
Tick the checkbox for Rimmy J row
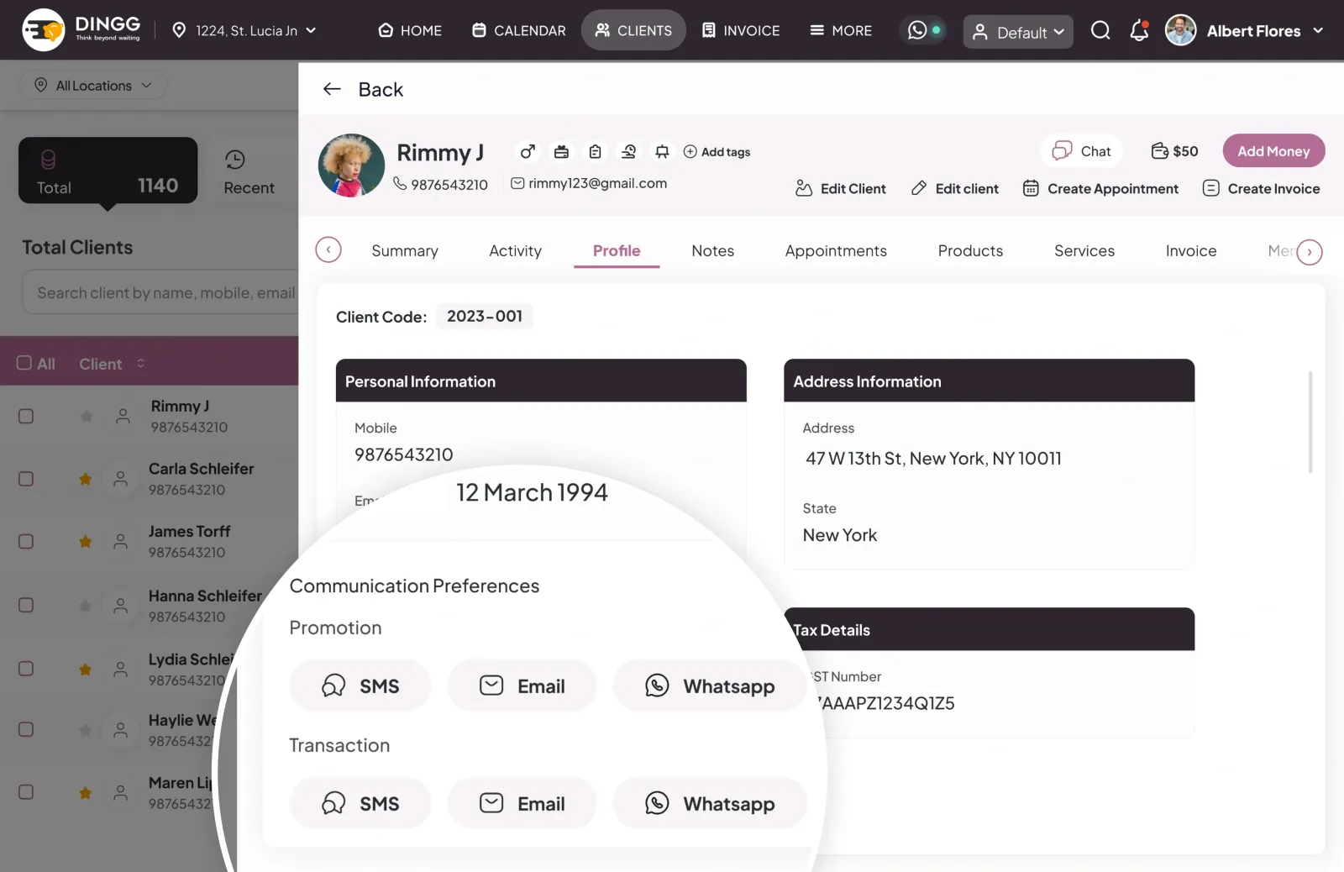(x=26, y=416)
